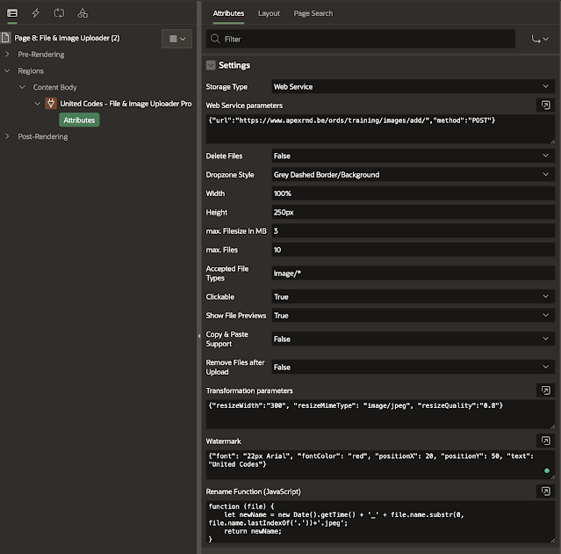Switch to the Page Search tab
The image size is (561, 554).
click(313, 13)
